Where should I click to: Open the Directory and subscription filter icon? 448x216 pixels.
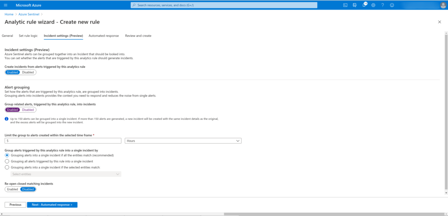click(x=354, y=5)
